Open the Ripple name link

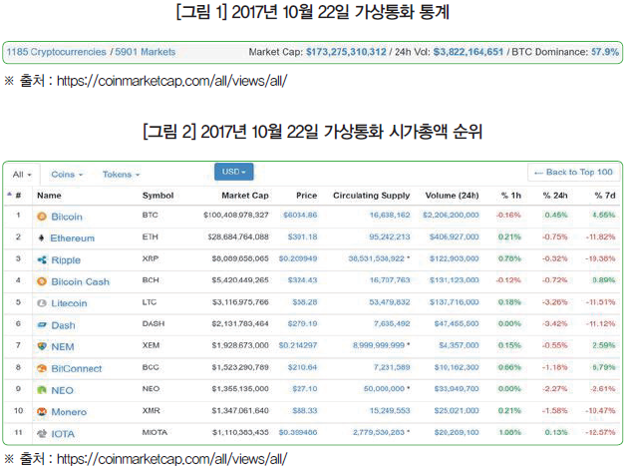point(66,260)
